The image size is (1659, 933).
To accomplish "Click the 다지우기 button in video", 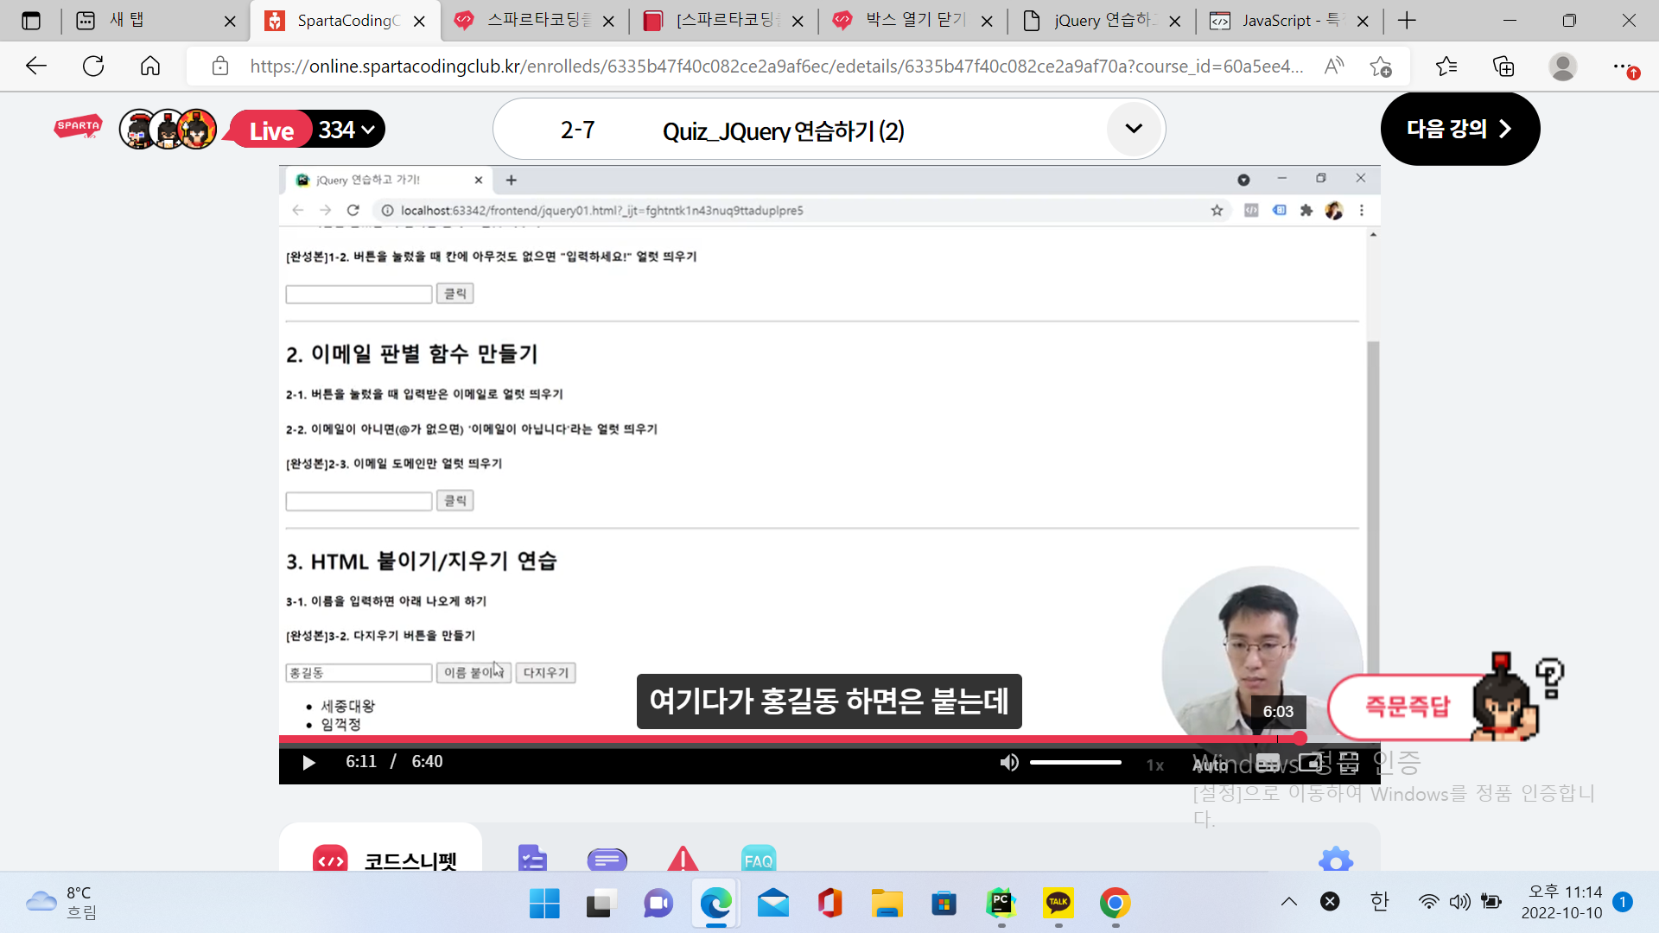I will point(545,673).
